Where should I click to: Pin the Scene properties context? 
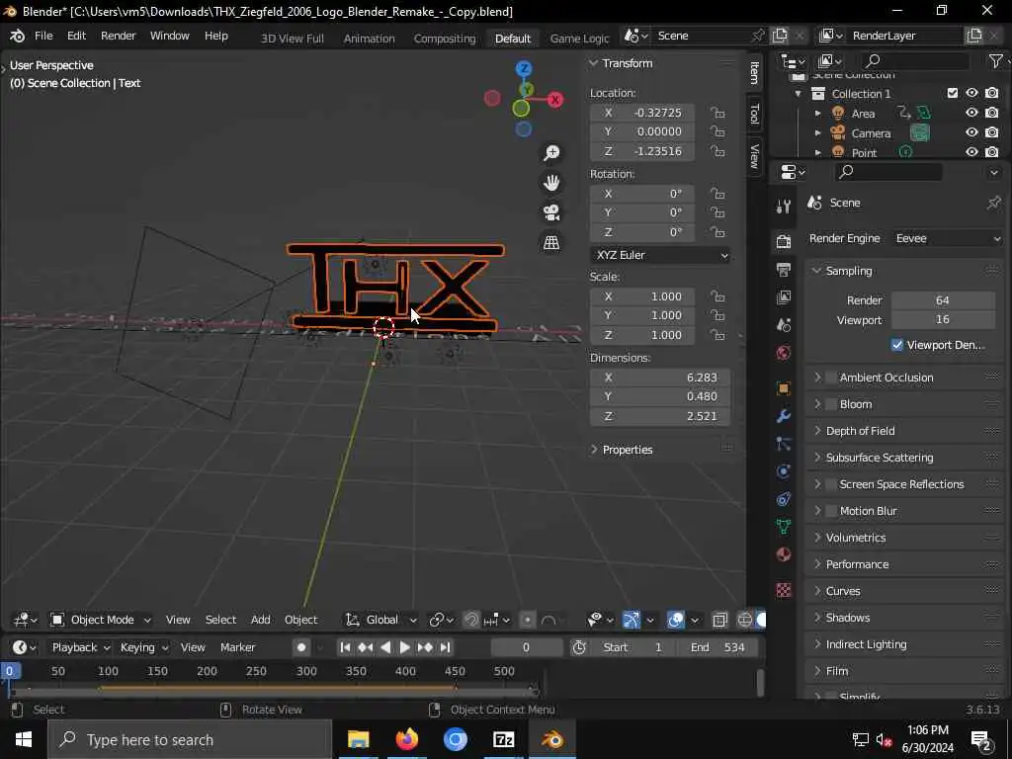click(994, 203)
